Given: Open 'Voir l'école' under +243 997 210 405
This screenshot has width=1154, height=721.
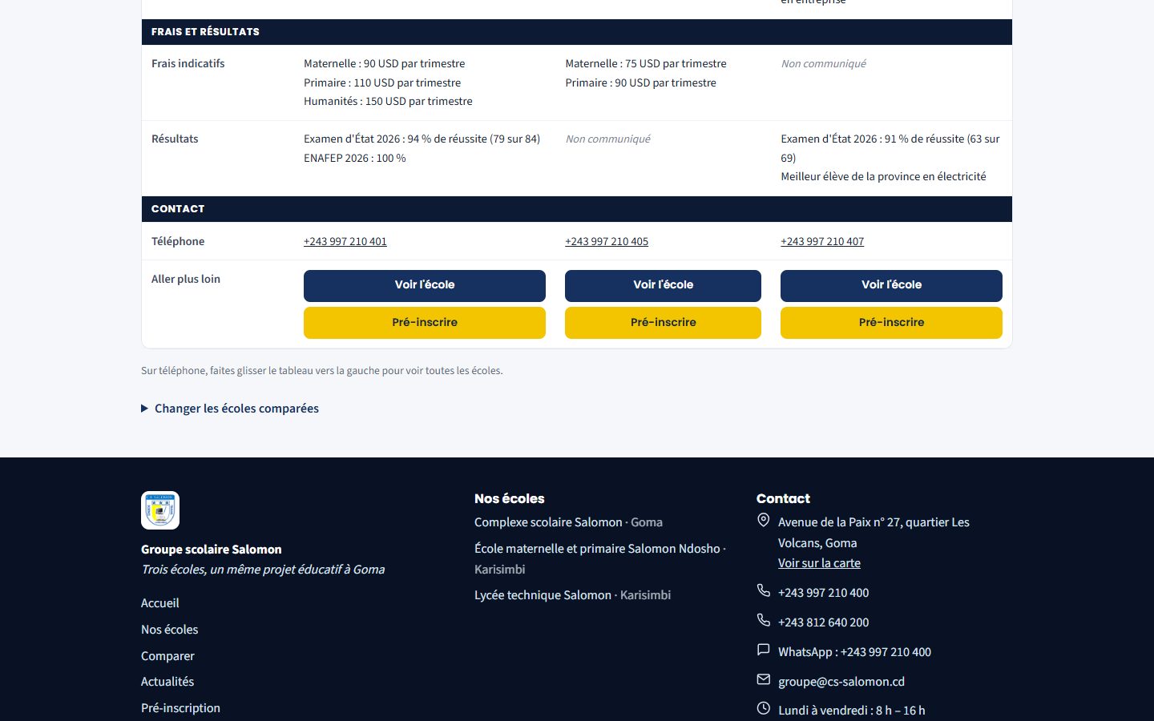Looking at the screenshot, I should click(663, 286).
